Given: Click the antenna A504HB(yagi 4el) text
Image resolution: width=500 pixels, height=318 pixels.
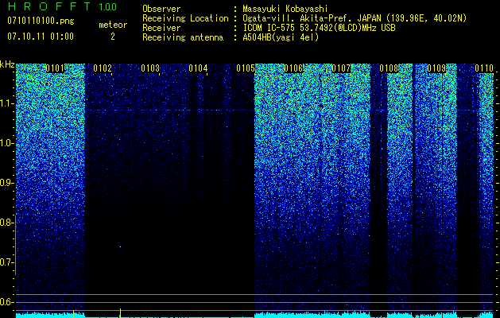Looking at the screenshot, I should [x=281, y=37].
